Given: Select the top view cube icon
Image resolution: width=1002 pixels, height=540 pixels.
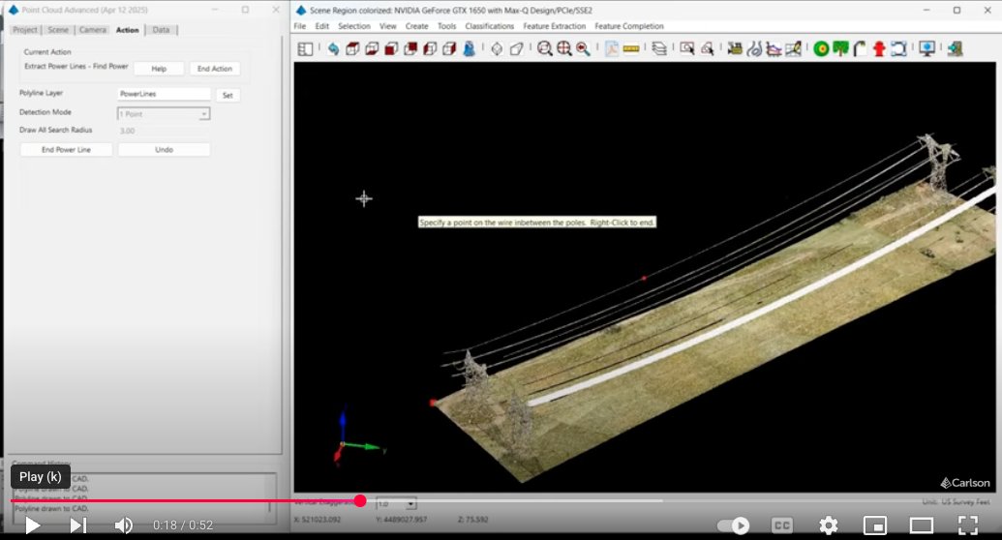Looking at the screenshot, I should (352, 48).
